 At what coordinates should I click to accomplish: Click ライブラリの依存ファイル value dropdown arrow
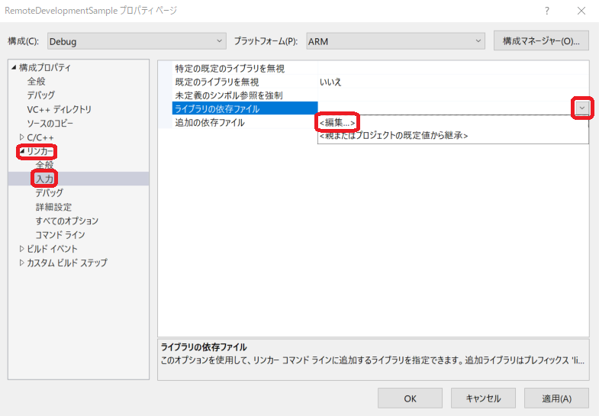click(x=581, y=108)
